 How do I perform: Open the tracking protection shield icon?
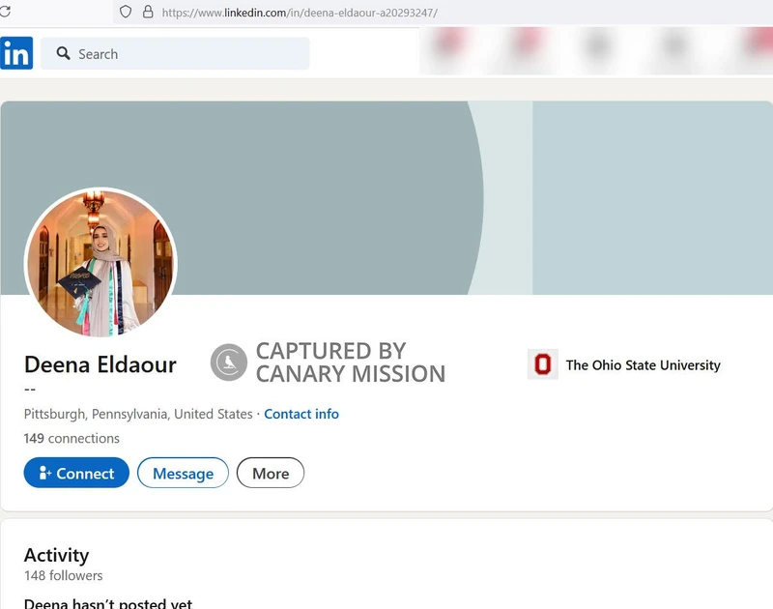tap(127, 13)
